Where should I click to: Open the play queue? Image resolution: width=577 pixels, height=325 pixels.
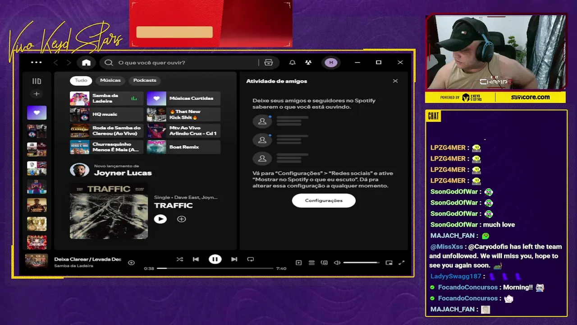[311, 262]
